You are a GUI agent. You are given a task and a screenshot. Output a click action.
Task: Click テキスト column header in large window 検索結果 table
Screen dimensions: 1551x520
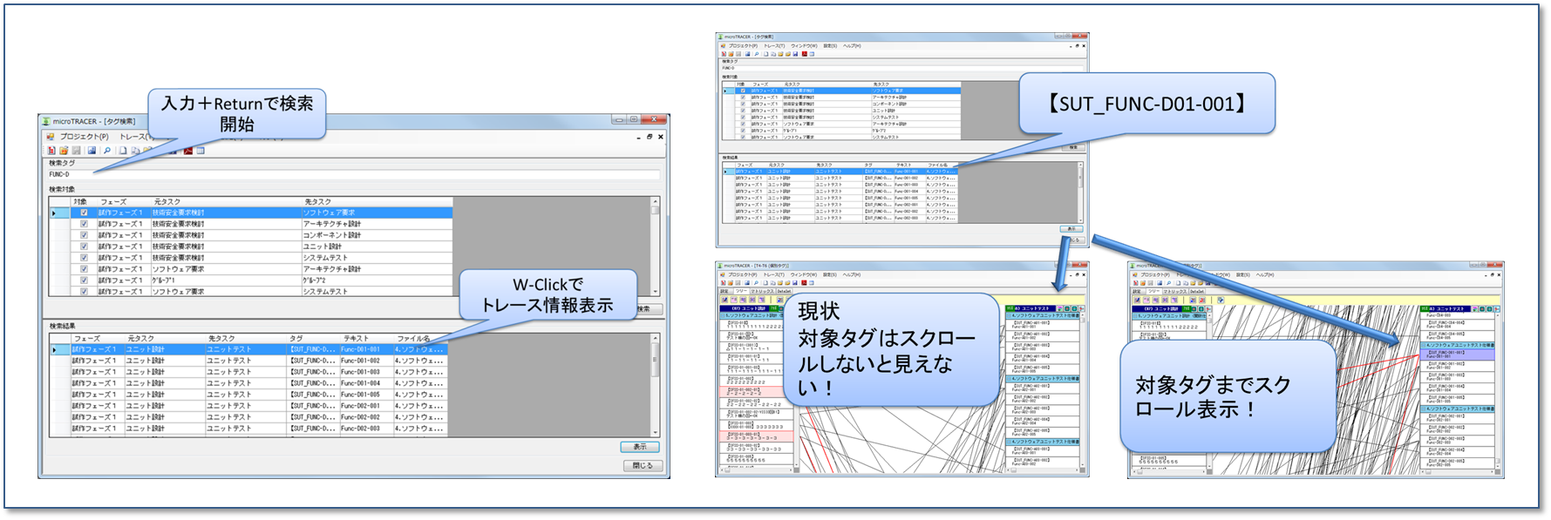[365, 338]
